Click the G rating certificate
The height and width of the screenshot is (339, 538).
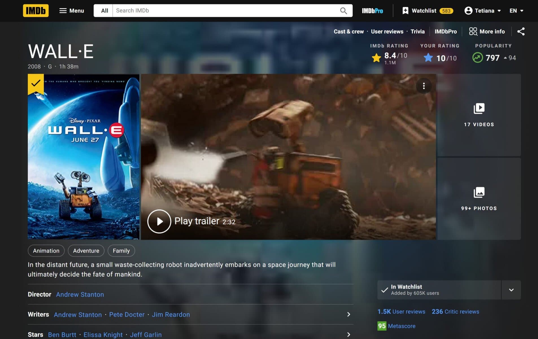(x=50, y=67)
